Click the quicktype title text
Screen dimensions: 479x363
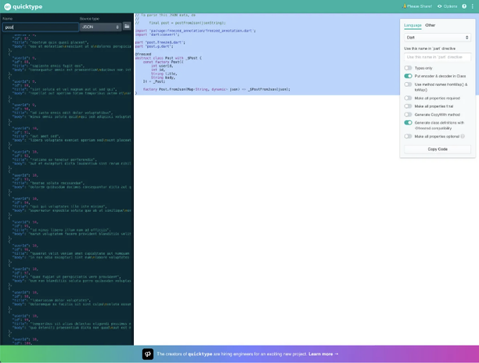(x=27, y=6)
